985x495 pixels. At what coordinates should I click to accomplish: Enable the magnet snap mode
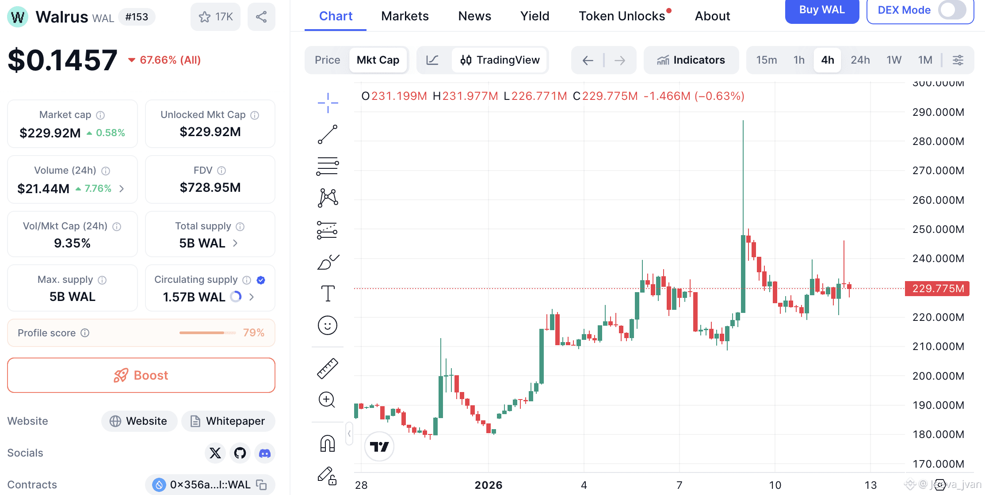point(328,443)
